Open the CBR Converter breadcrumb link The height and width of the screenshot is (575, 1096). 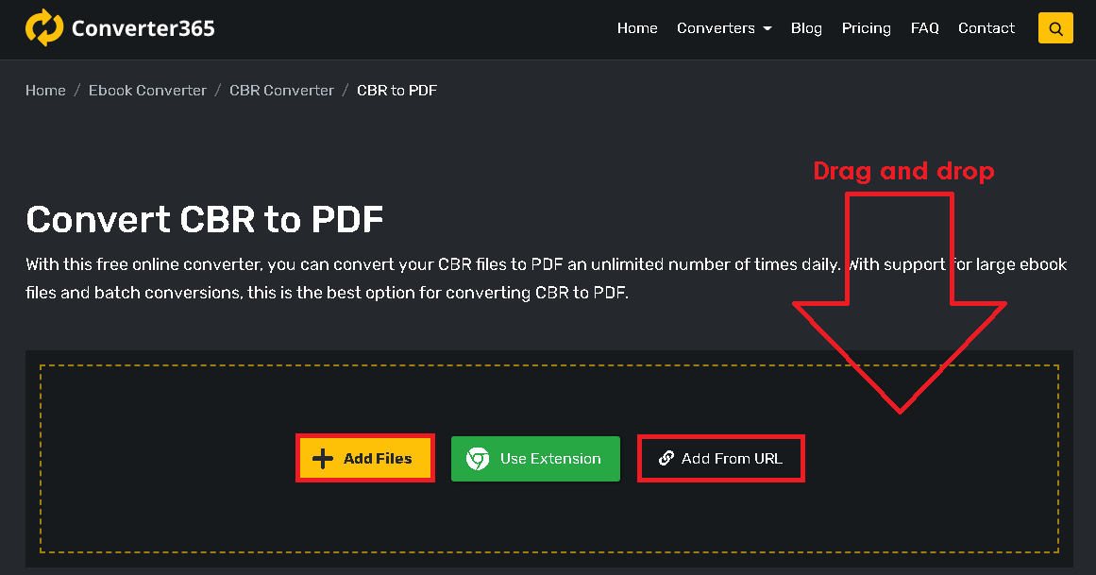point(281,91)
